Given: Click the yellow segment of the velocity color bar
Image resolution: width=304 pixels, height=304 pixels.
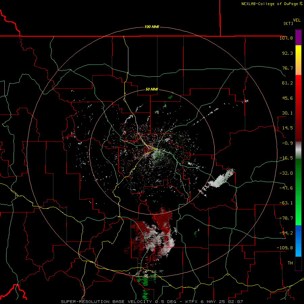Looking at the screenshot, I should (298, 60).
